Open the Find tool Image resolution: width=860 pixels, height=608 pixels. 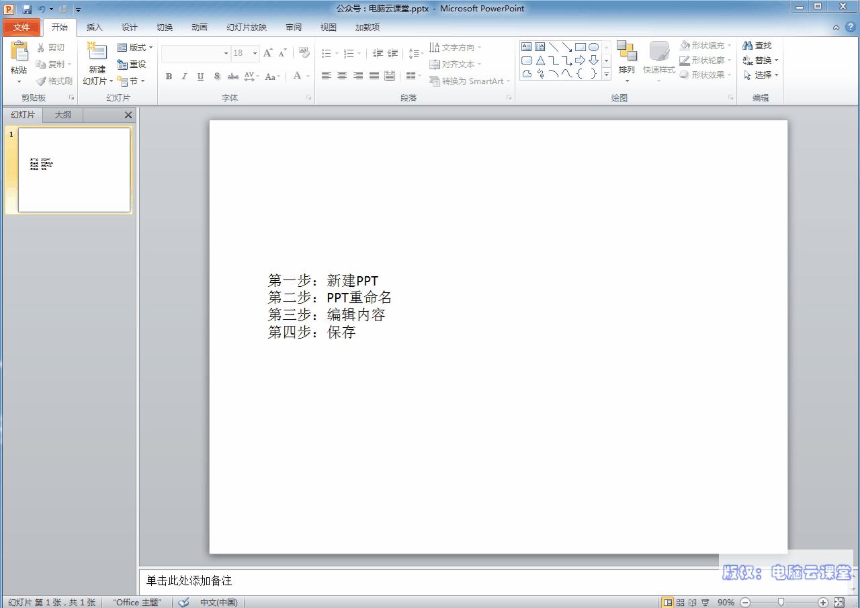coord(759,45)
